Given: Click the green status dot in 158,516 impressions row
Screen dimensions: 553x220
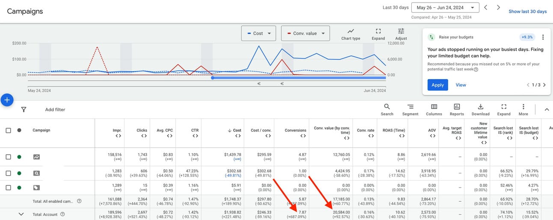Looking at the screenshot, I should click(19, 157).
